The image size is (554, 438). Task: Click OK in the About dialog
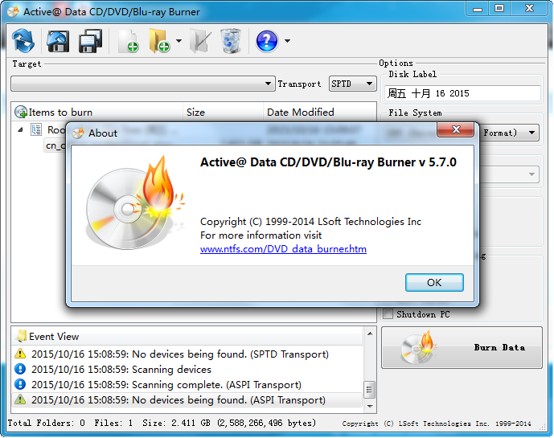tap(434, 282)
